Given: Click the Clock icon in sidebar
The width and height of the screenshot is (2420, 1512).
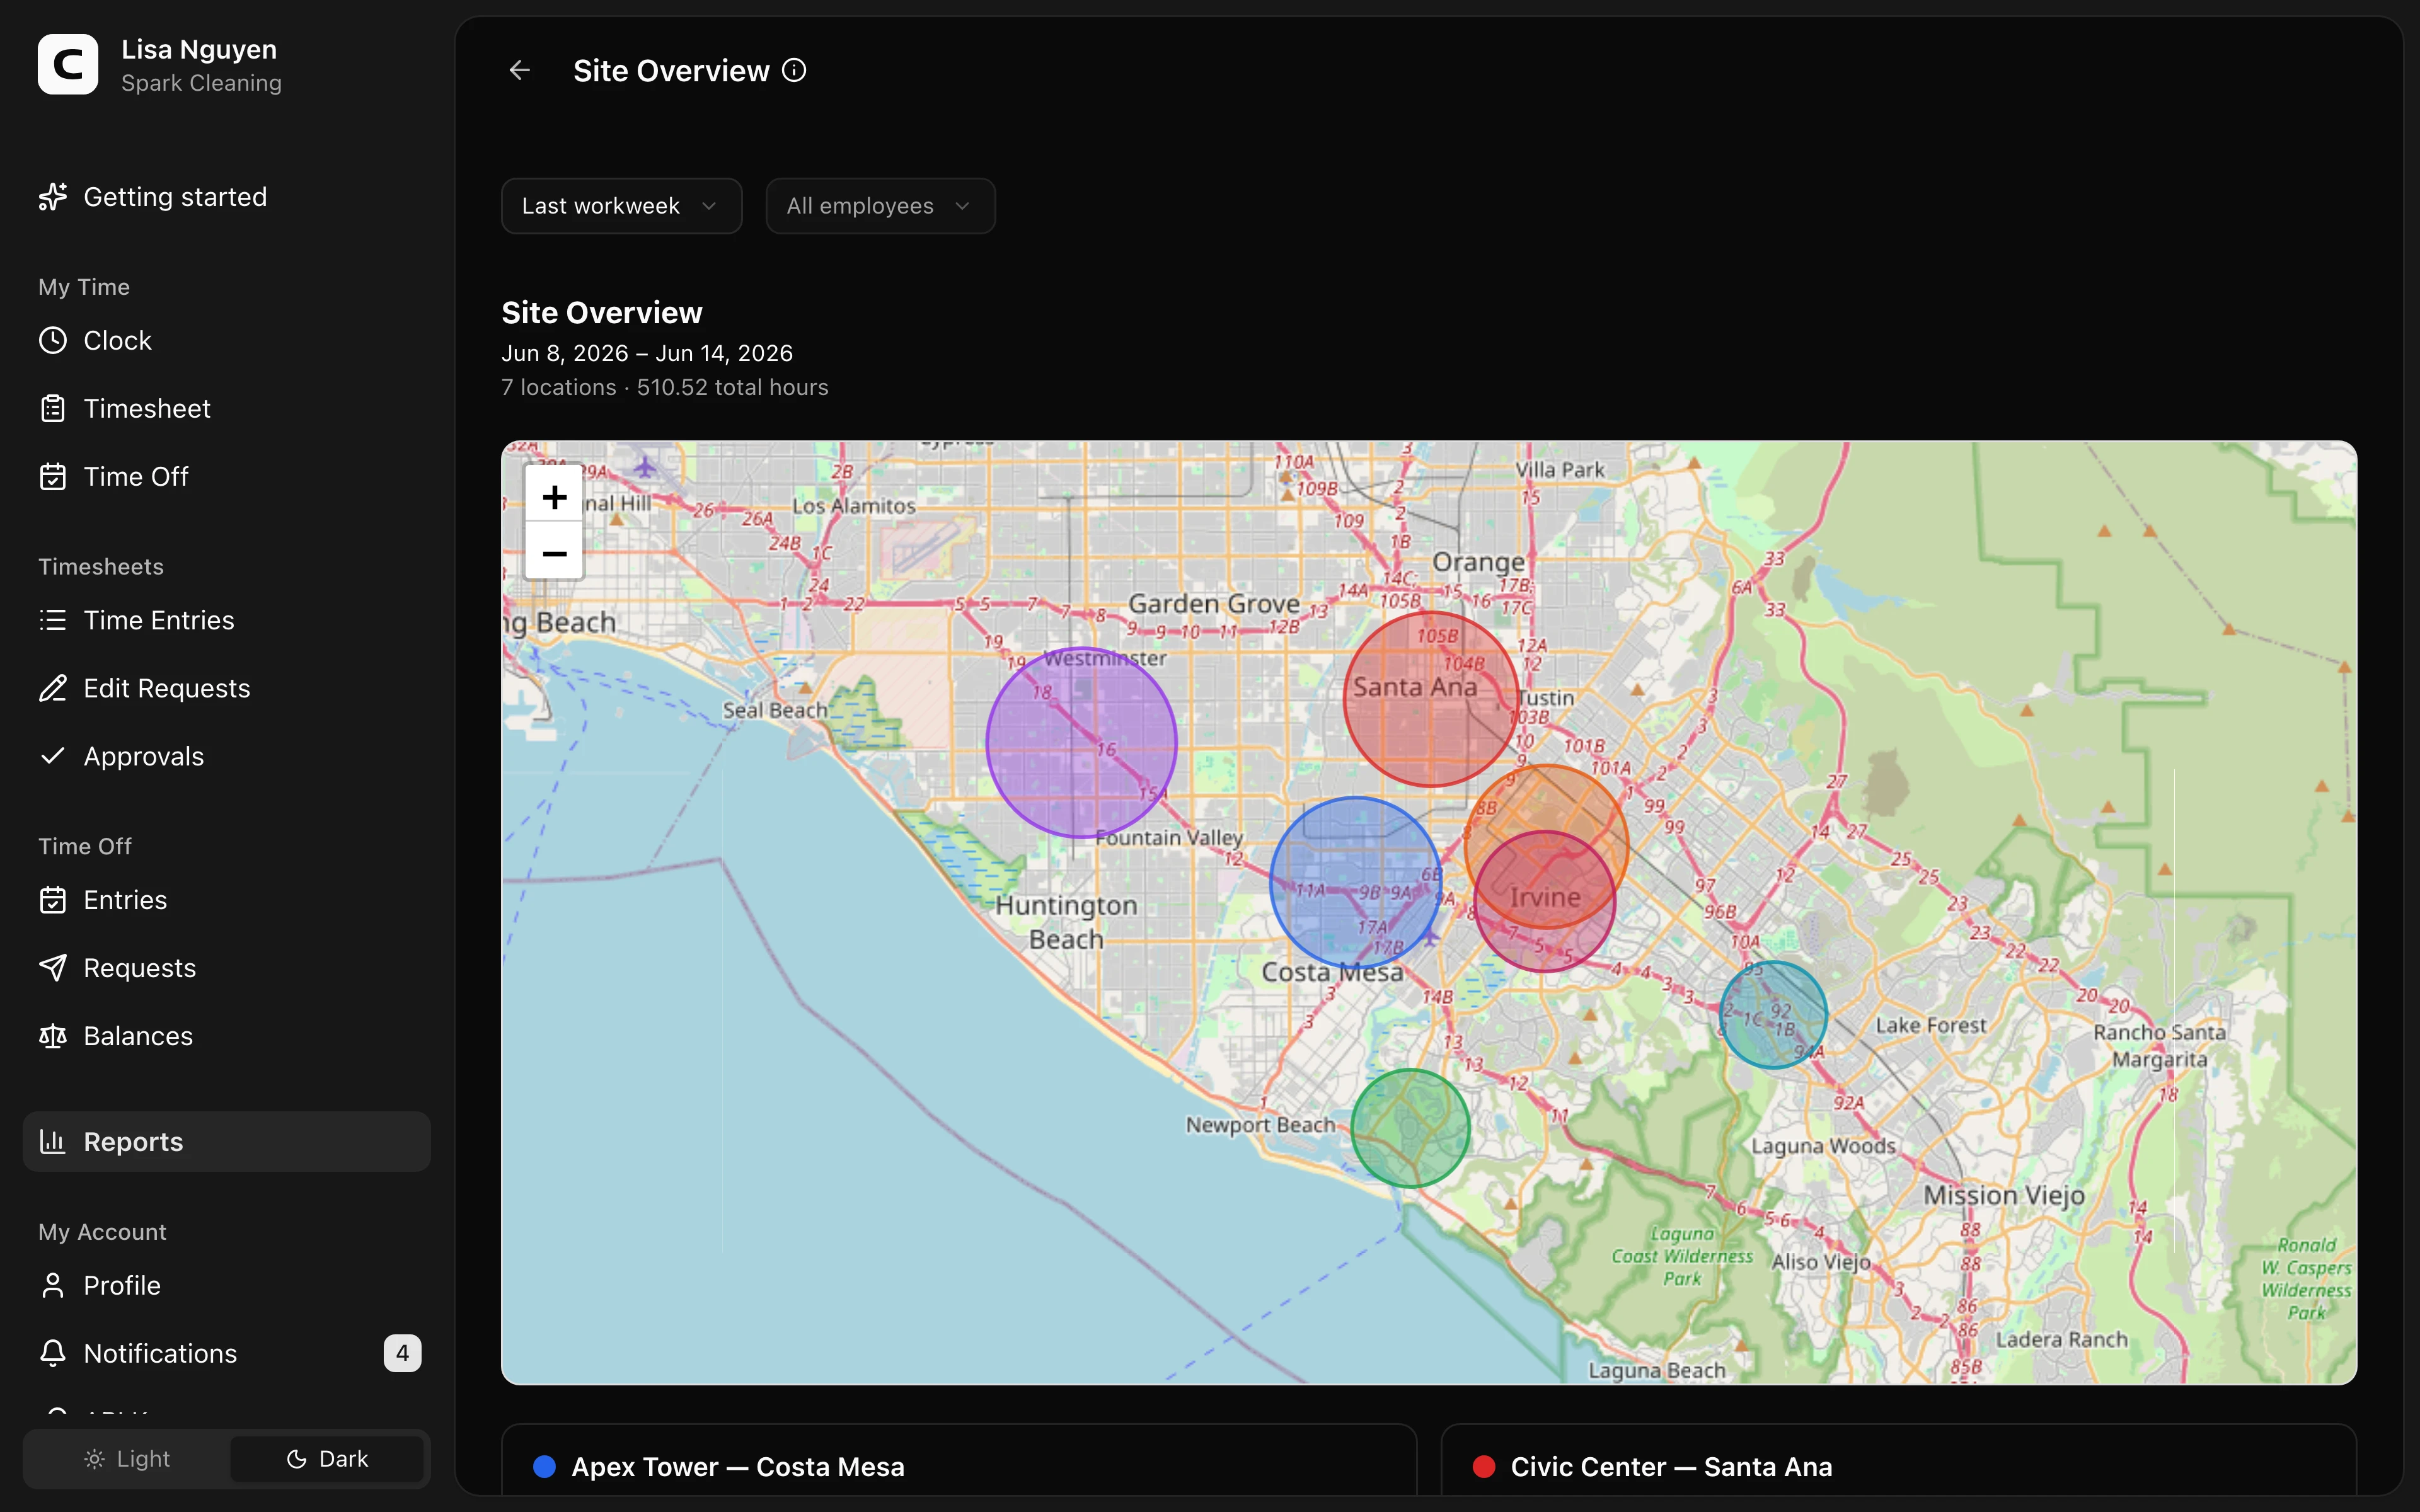Looking at the screenshot, I should pyautogui.click(x=53, y=340).
